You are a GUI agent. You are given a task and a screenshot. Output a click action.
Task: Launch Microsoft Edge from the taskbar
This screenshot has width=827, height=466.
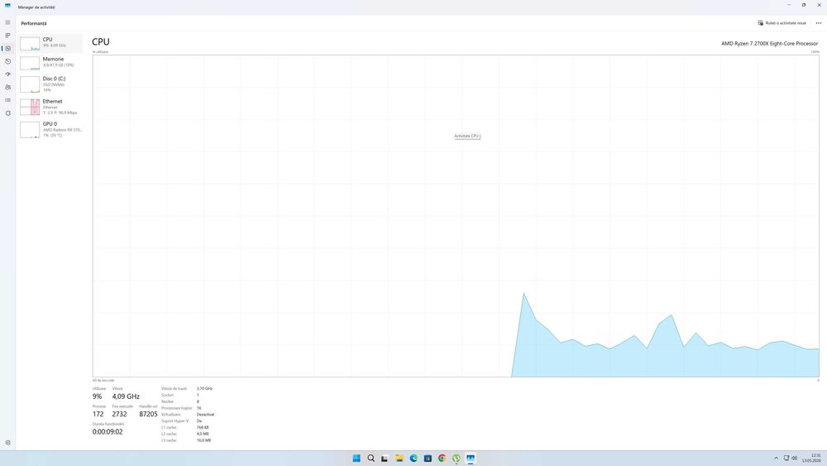[413, 458]
